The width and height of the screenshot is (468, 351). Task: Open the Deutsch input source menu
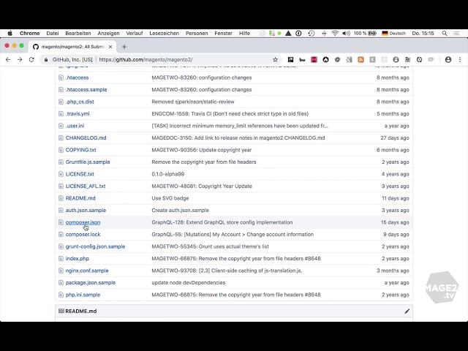coord(393,33)
